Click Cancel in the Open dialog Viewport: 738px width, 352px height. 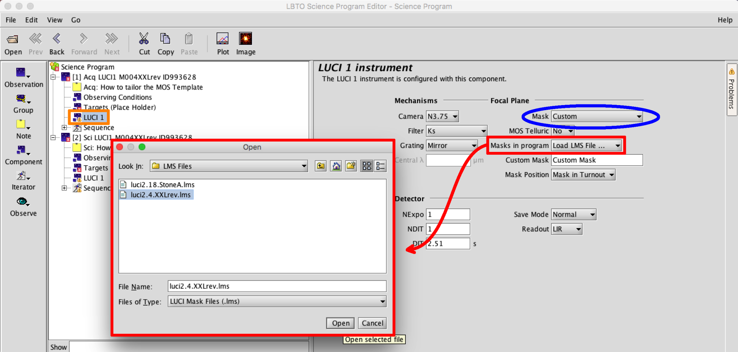click(372, 323)
